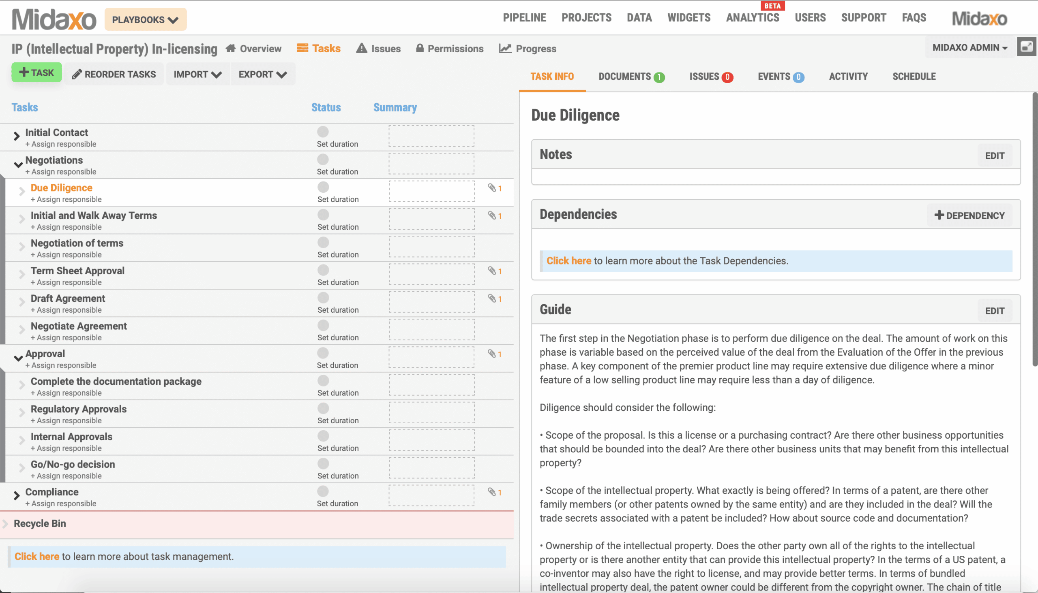Open ANALYTICS beta in the top navigation

coord(753,17)
